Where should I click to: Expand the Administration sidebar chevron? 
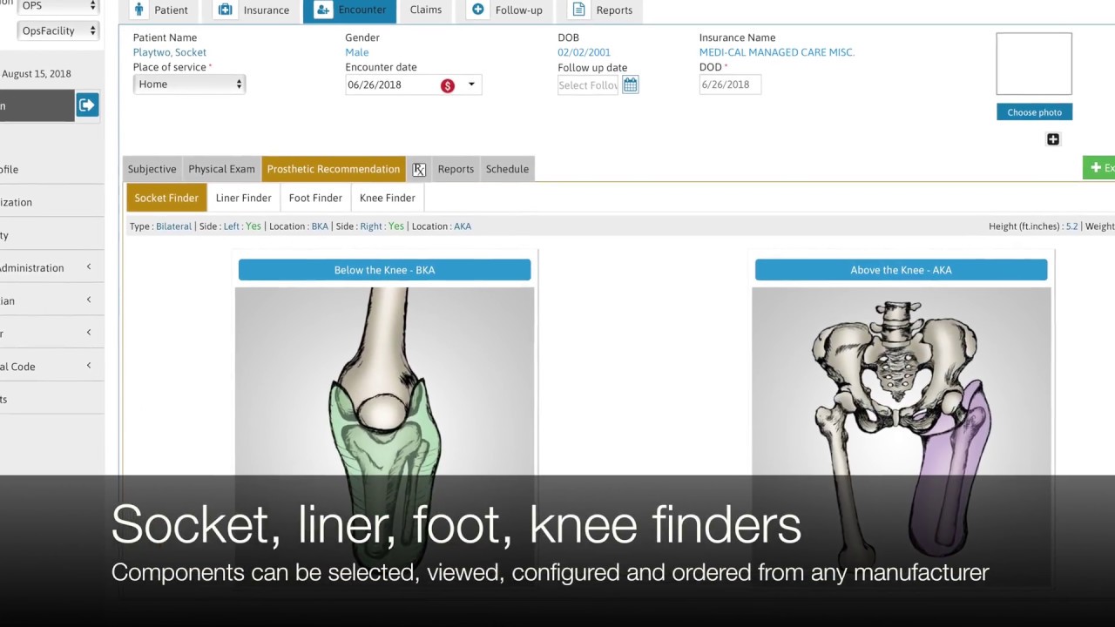click(x=89, y=267)
